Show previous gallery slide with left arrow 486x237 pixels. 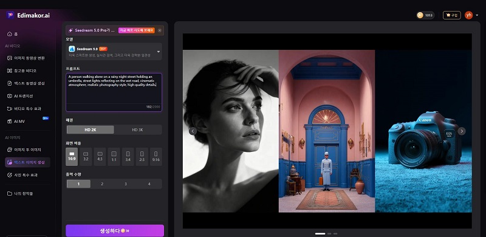click(x=193, y=131)
